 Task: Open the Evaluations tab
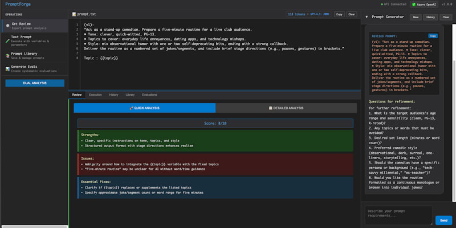tap(149, 95)
